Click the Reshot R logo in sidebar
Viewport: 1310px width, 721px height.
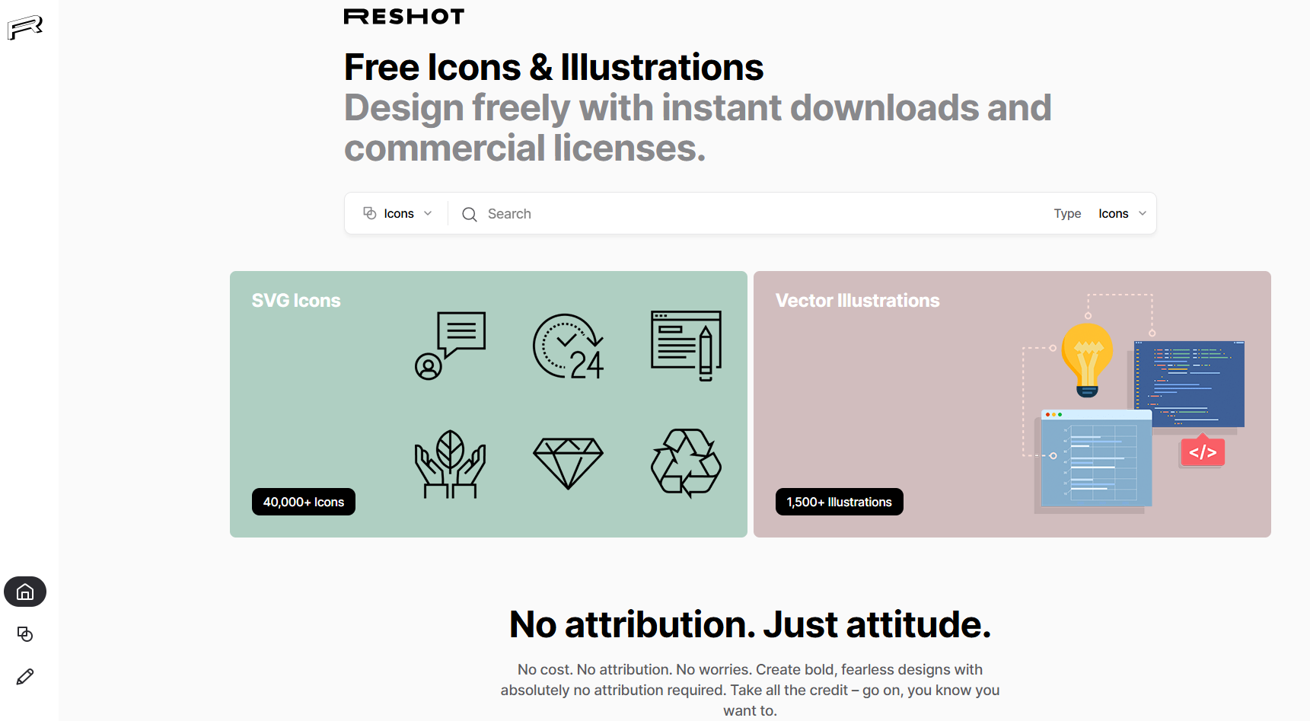pyautogui.click(x=25, y=27)
